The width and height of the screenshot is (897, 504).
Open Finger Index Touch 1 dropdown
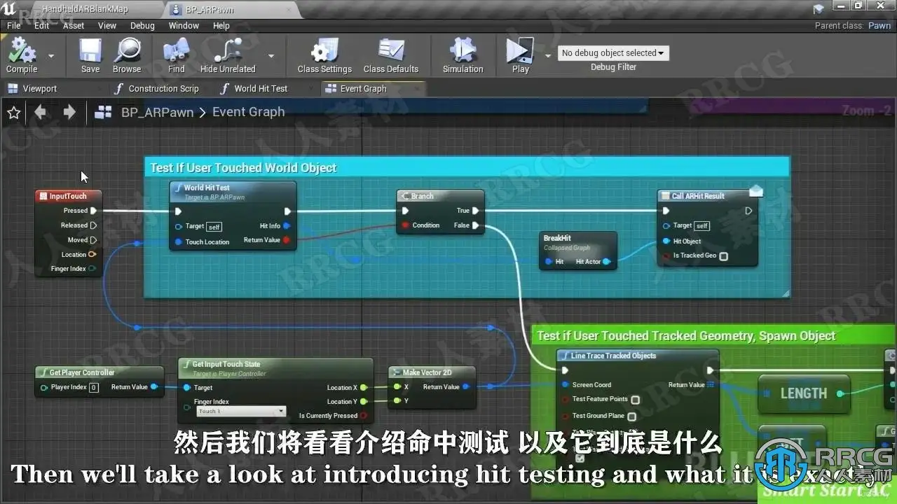(240, 412)
